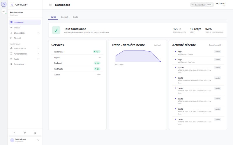Switch to the Santé tab
This screenshot has width=233, height=145.
pyautogui.click(x=53, y=17)
